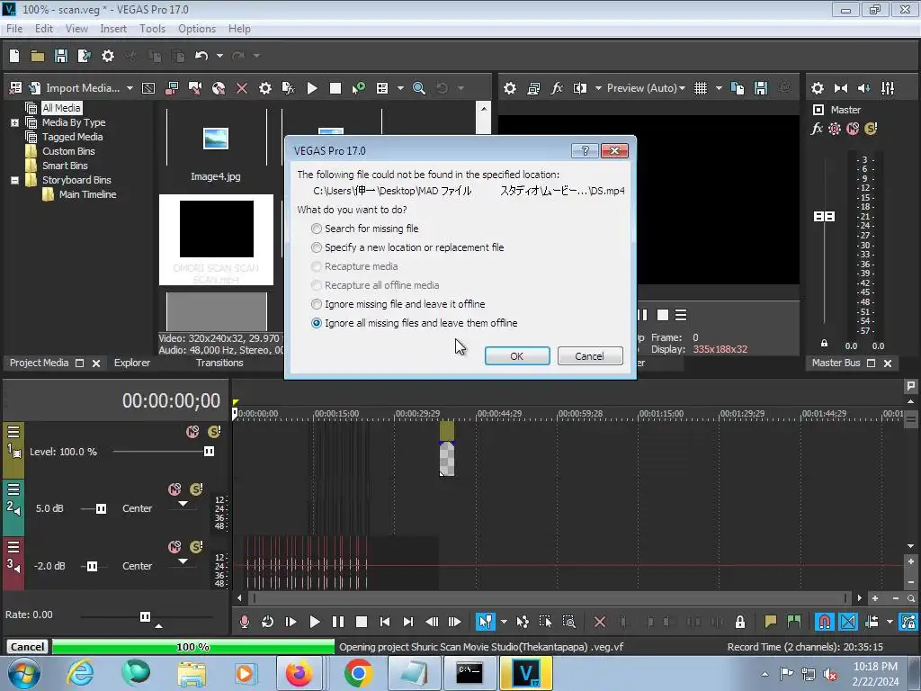Open dialog help question mark button
The width and height of the screenshot is (921, 691).
[x=585, y=151]
